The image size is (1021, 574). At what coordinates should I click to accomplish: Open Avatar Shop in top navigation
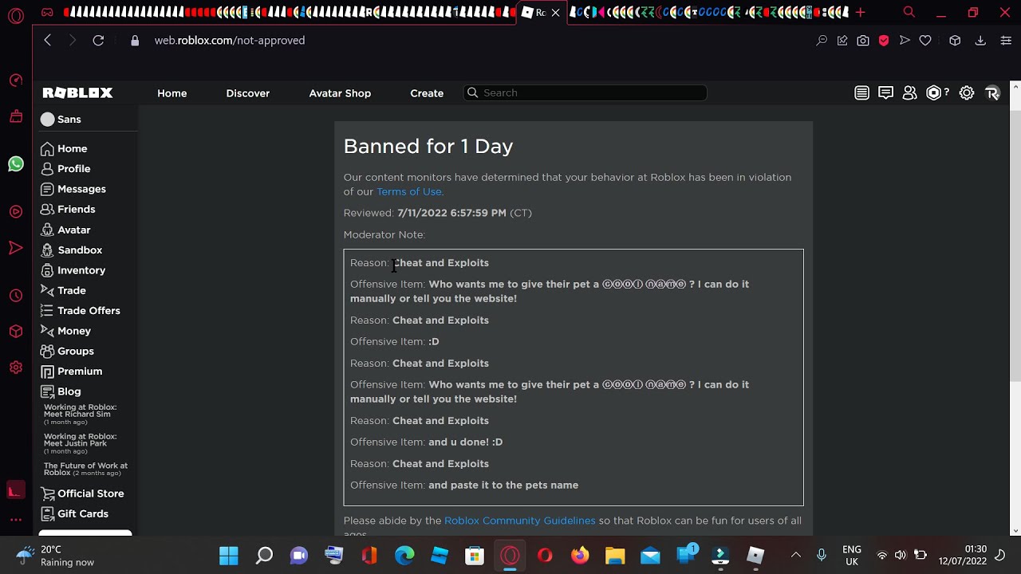coord(340,93)
